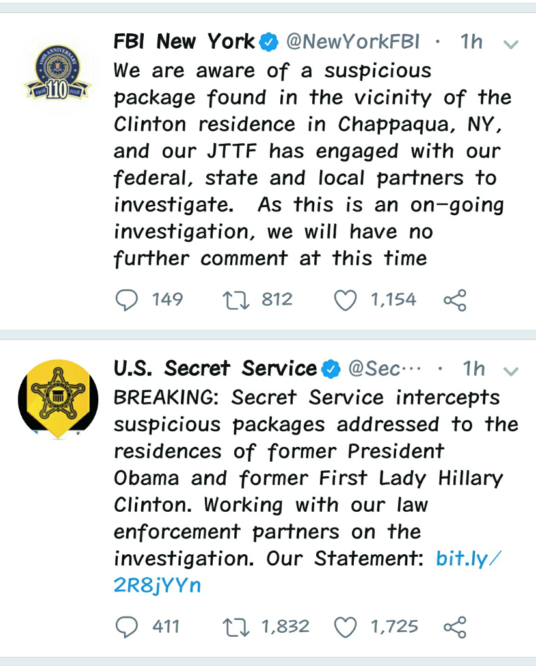Expand options chevron on Secret Service tweet
The height and width of the screenshot is (666, 536).
click(x=511, y=371)
